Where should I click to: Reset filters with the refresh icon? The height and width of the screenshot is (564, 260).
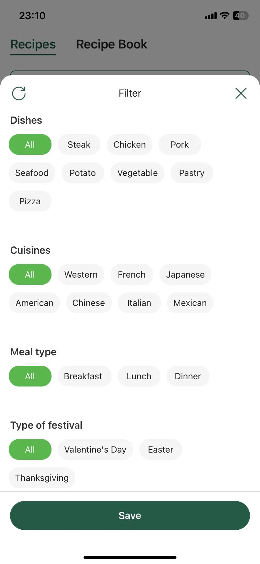(19, 93)
